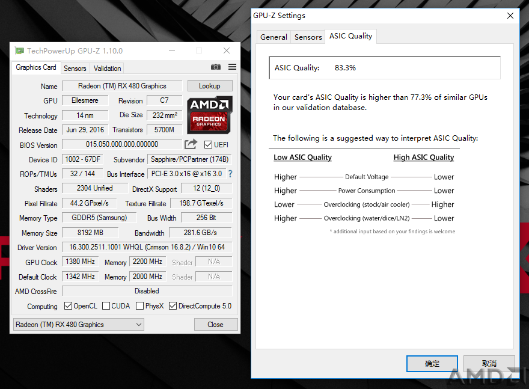Select the Sensors tab in GPU-Z Settings
The height and width of the screenshot is (389, 529).
point(308,37)
